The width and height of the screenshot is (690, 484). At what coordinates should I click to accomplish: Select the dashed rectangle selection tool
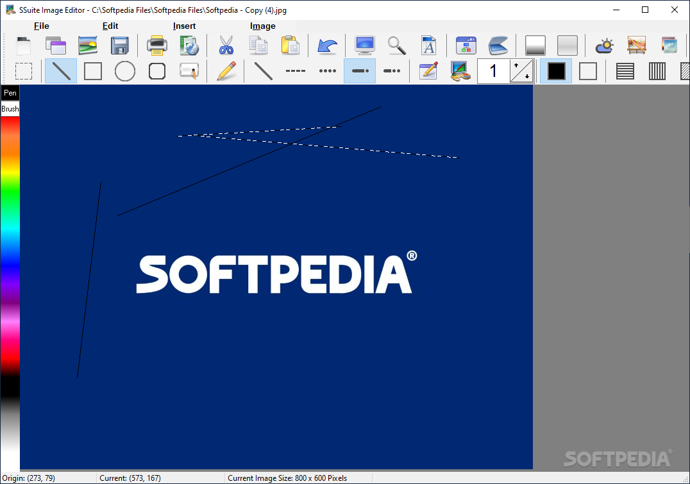point(24,71)
